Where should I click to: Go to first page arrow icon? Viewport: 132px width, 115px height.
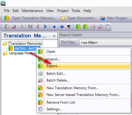(30, 27)
